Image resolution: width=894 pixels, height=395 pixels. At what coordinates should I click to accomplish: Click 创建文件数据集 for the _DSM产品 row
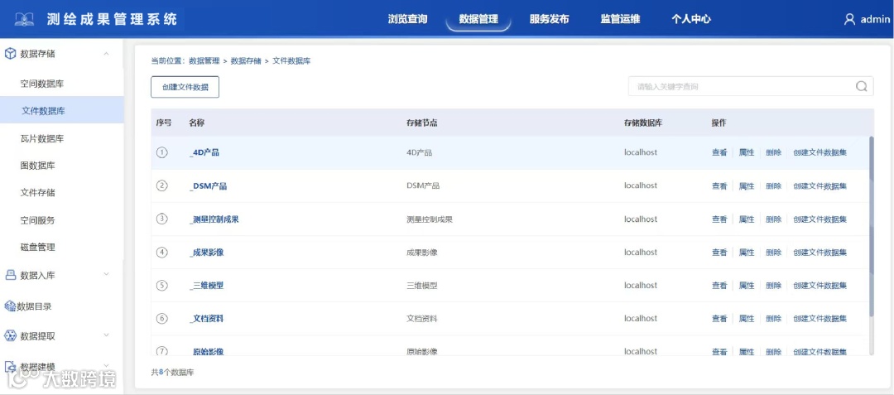pyautogui.click(x=819, y=185)
